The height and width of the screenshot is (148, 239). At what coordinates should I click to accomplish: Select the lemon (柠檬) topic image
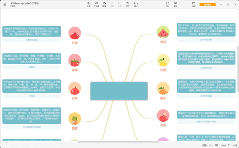coord(163,60)
